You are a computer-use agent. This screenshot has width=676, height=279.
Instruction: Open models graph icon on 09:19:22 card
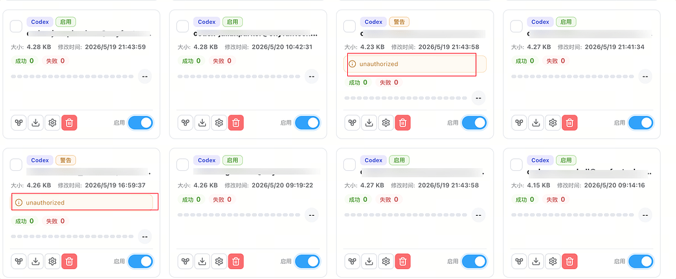pyautogui.click(x=186, y=261)
